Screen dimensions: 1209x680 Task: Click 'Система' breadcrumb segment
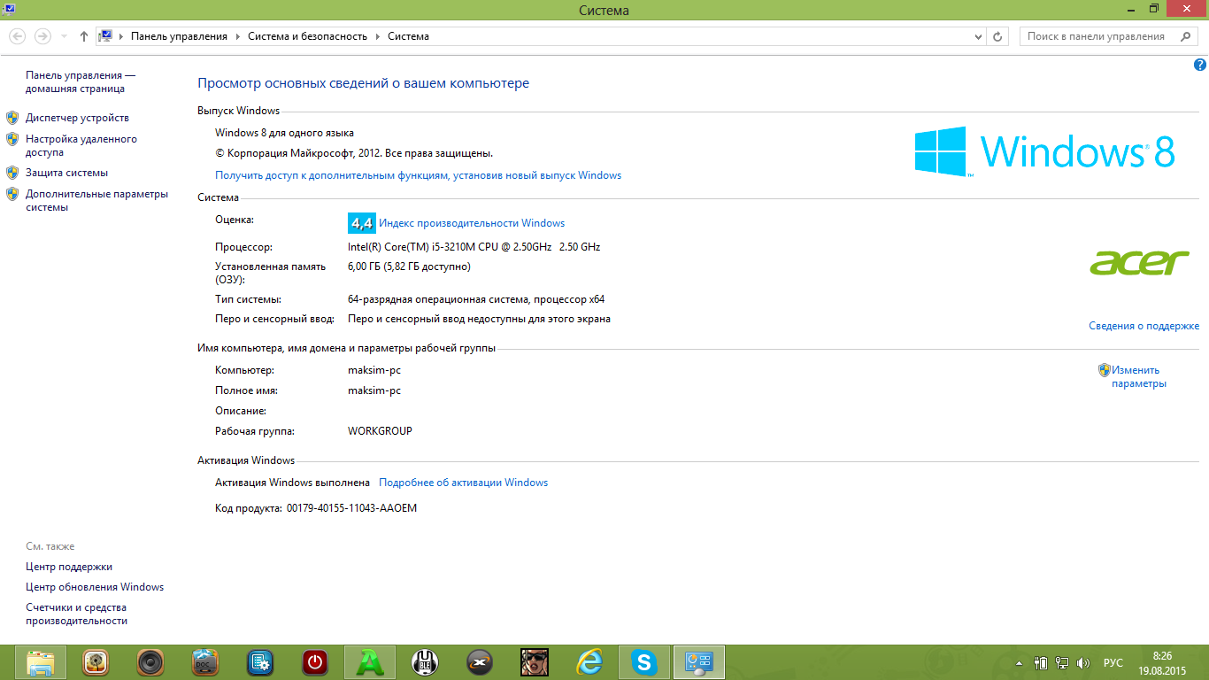coord(408,36)
